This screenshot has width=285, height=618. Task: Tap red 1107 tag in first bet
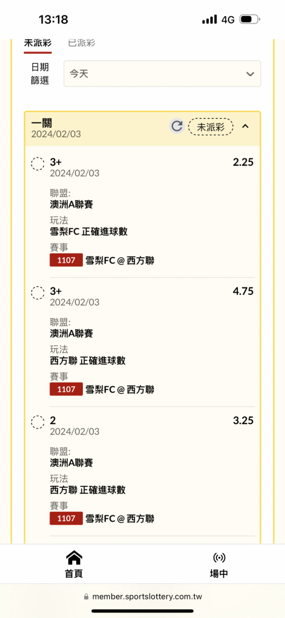[x=66, y=260]
